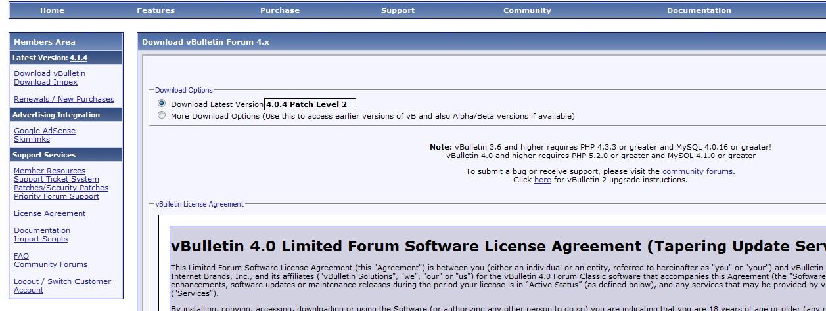Click the vBulletin License Agreement fieldset label

click(200, 204)
